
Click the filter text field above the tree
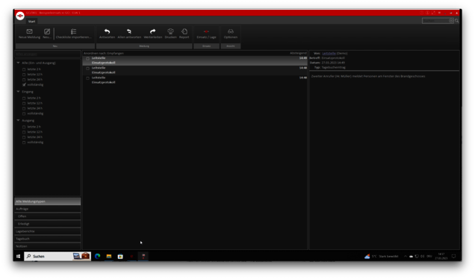pyautogui.click(x=48, y=54)
